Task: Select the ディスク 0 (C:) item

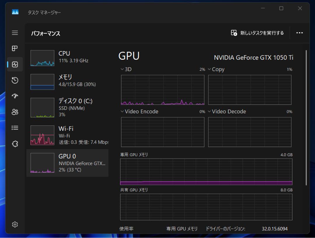Action: pos(67,107)
